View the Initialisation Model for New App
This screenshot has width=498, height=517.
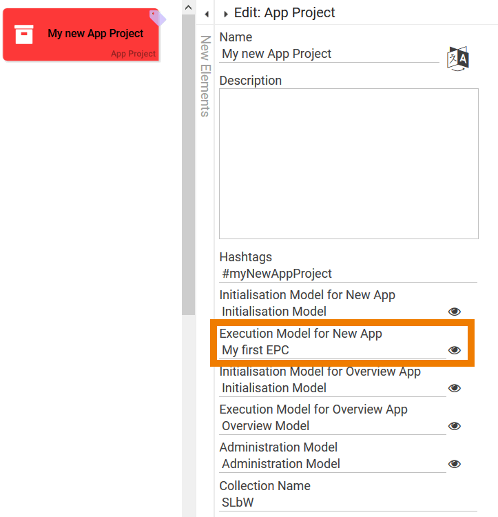point(455,312)
